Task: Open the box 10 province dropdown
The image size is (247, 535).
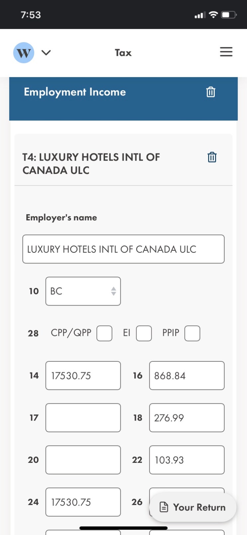Action: [x=83, y=291]
